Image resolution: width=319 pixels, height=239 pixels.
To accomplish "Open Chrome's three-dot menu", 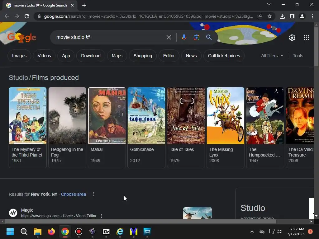I will point(312,16).
